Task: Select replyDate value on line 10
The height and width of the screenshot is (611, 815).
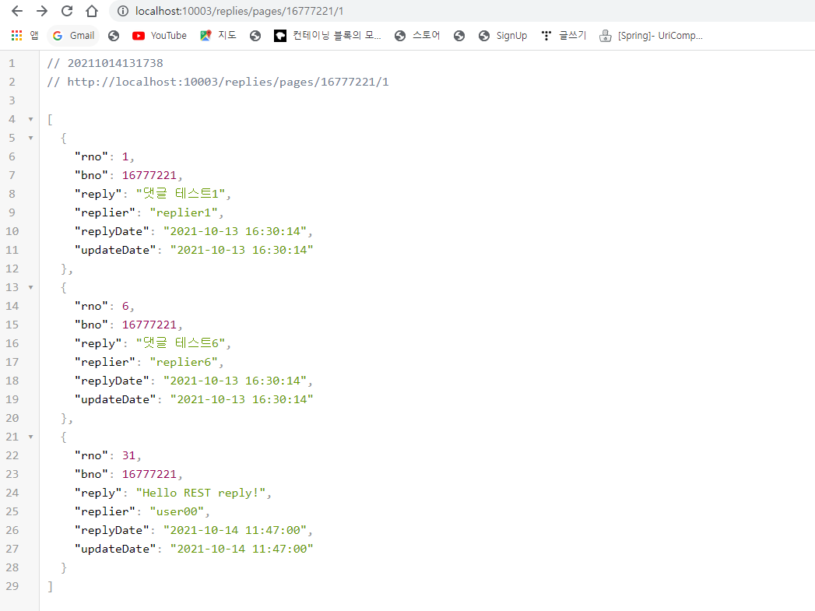Action: tap(235, 232)
